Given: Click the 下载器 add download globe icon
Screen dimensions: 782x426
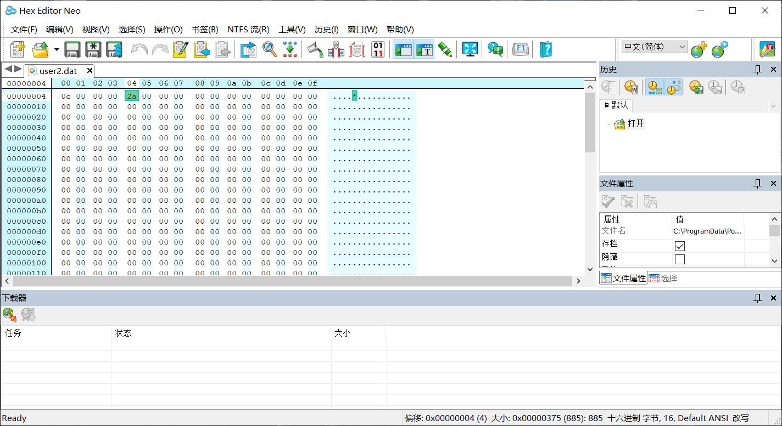Looking at the screenshot, I should 9,315.
